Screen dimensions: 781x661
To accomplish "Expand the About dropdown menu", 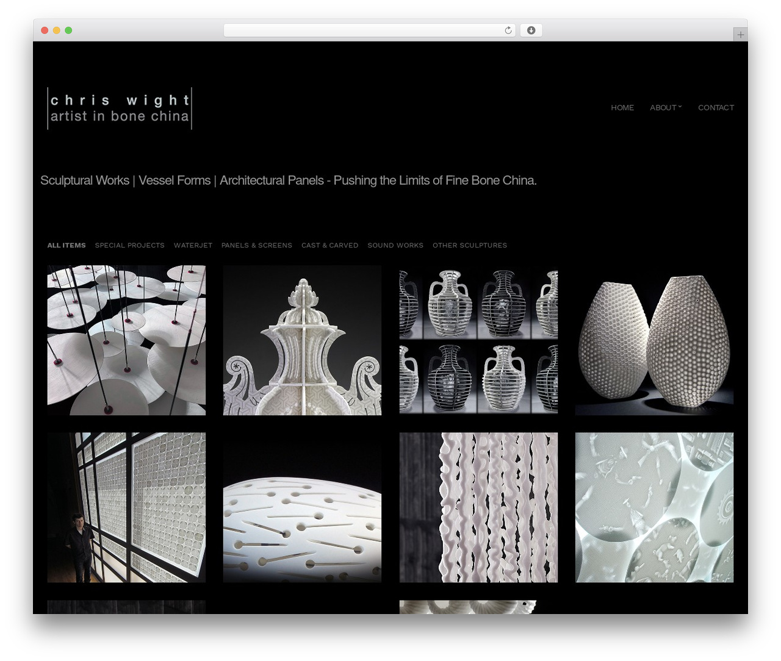I will [x=666, y=107].
